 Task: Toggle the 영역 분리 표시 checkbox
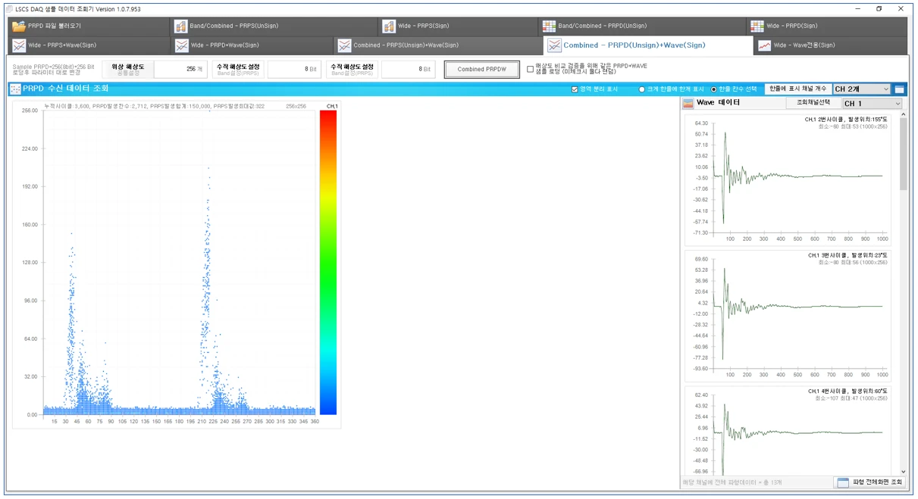(575, 89)
